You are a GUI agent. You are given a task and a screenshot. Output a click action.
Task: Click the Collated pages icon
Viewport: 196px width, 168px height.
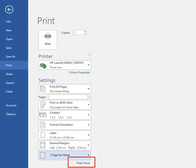pos(43,115)
